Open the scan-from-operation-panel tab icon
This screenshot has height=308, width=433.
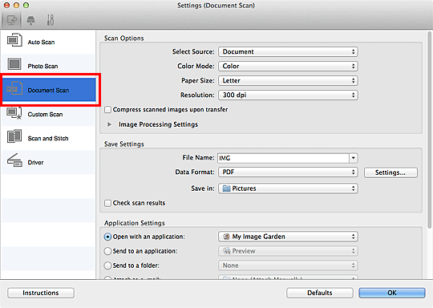tap(30, 20)
